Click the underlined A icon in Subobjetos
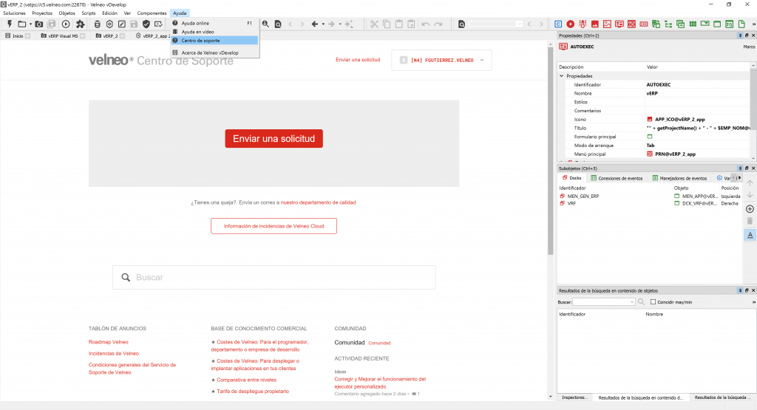The width and height of the screenshot is (757, 410). (750, 235)
